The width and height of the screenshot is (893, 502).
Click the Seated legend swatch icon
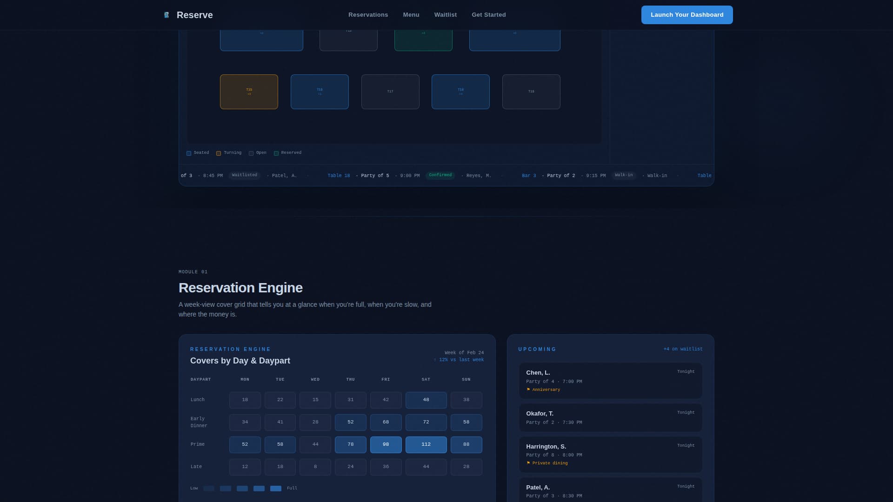point(189,153)
